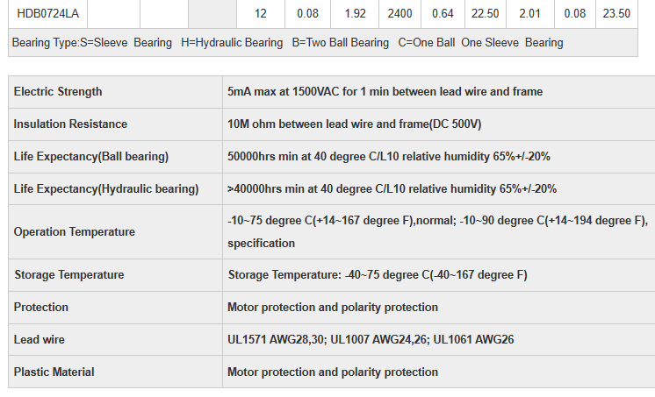Click the Life Expectancy(Hydraulic bearing) label

pyautogui.click(x=105, y=188)
